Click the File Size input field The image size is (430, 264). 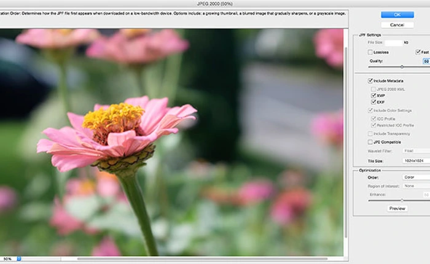(394, 43)
